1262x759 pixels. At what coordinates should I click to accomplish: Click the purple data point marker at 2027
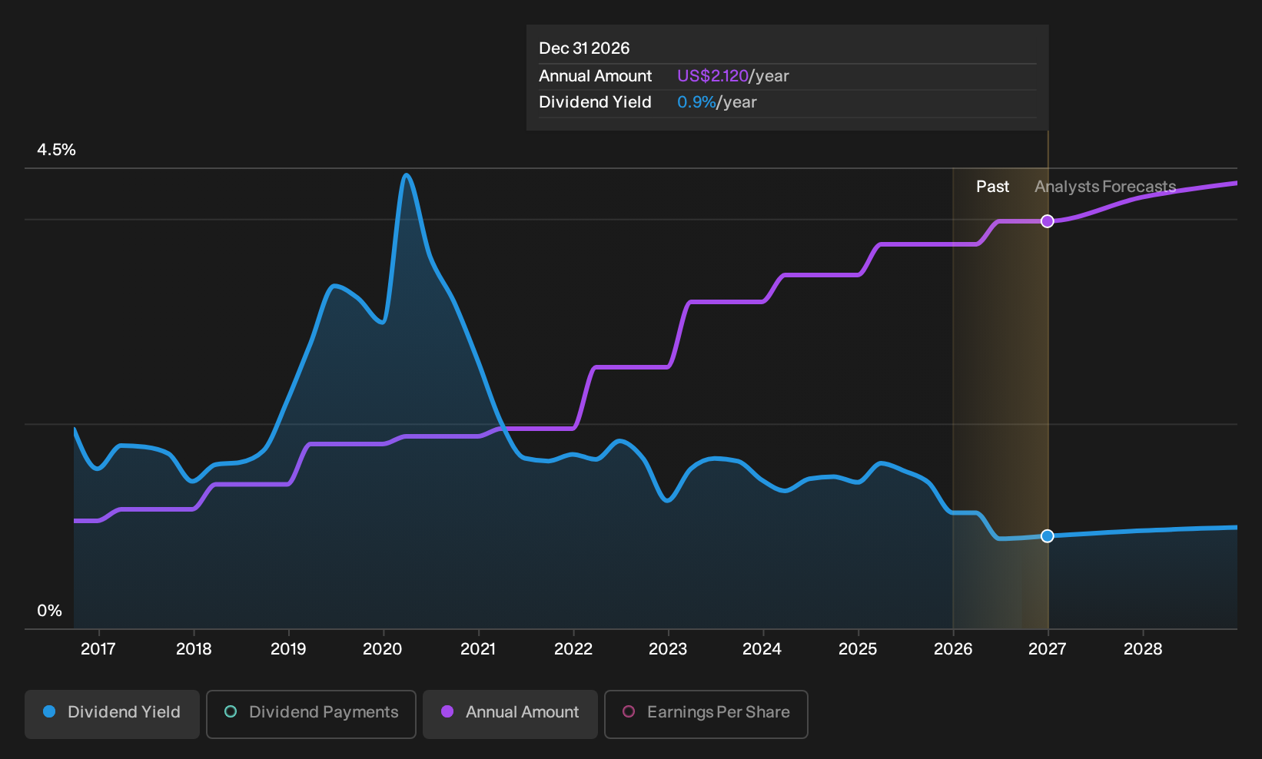[x=1048, y=221]
